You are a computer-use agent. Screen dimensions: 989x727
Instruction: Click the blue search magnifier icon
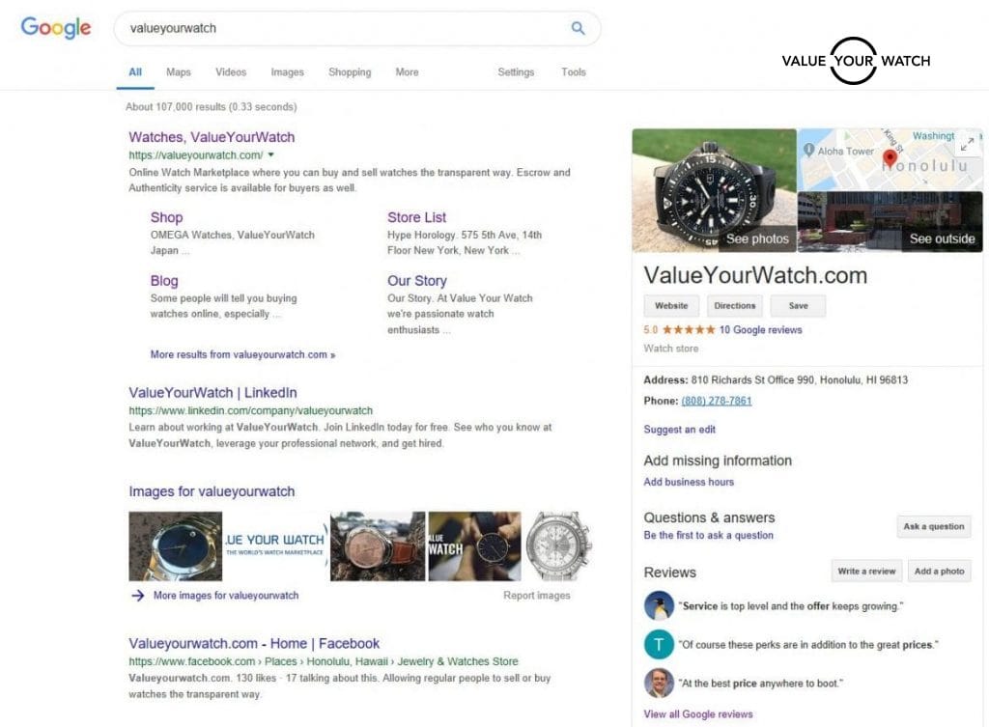[x=578, y=28]
